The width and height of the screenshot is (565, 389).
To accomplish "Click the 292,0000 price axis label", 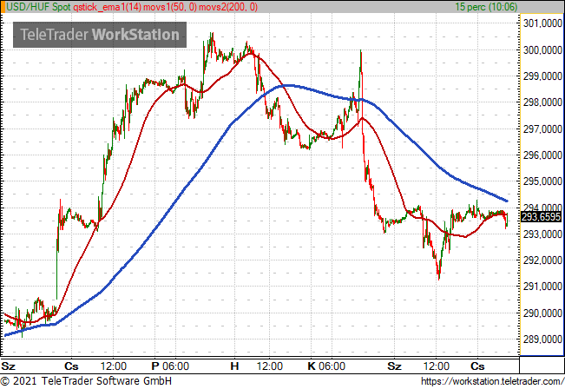I will click(x=542, y=260).
